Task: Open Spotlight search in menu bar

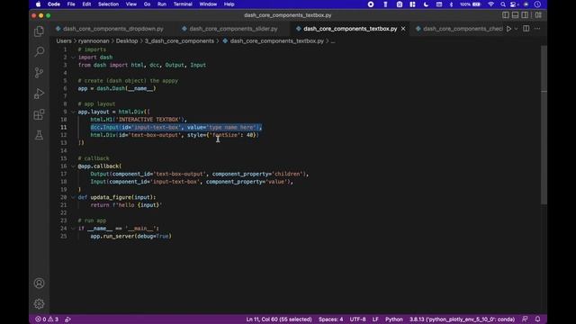Action: [502, 4]
